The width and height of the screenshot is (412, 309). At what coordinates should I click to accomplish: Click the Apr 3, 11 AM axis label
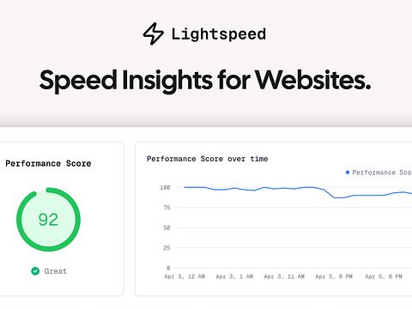point(284,276)
